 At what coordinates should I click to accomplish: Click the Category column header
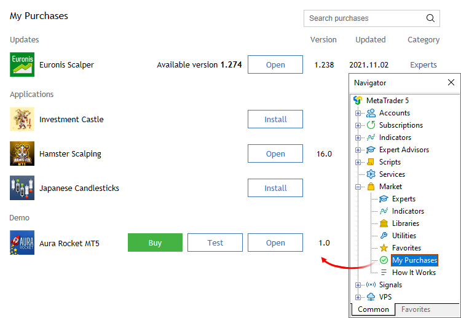pos(424,40)
